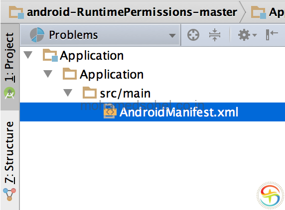The height and width of the screenshot is (210, 285).
Task: Select the nested Application folder label
Action: pyautogui.click(x=112, y=75)
